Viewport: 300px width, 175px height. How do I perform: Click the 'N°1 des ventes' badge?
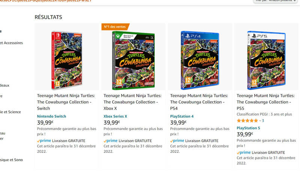tap(115, 27)
